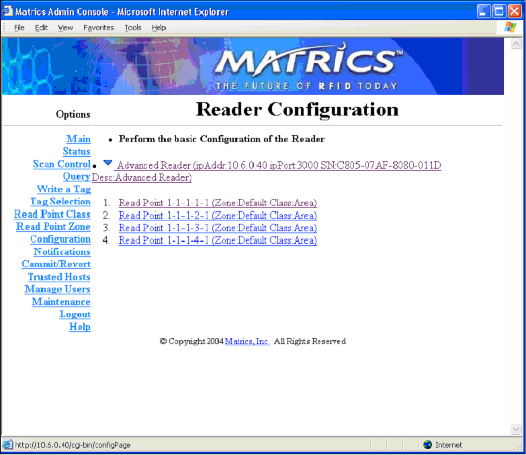Click the Internet zone globe icon
Viewport: 526px width, 455px height.
pos(428,445)
